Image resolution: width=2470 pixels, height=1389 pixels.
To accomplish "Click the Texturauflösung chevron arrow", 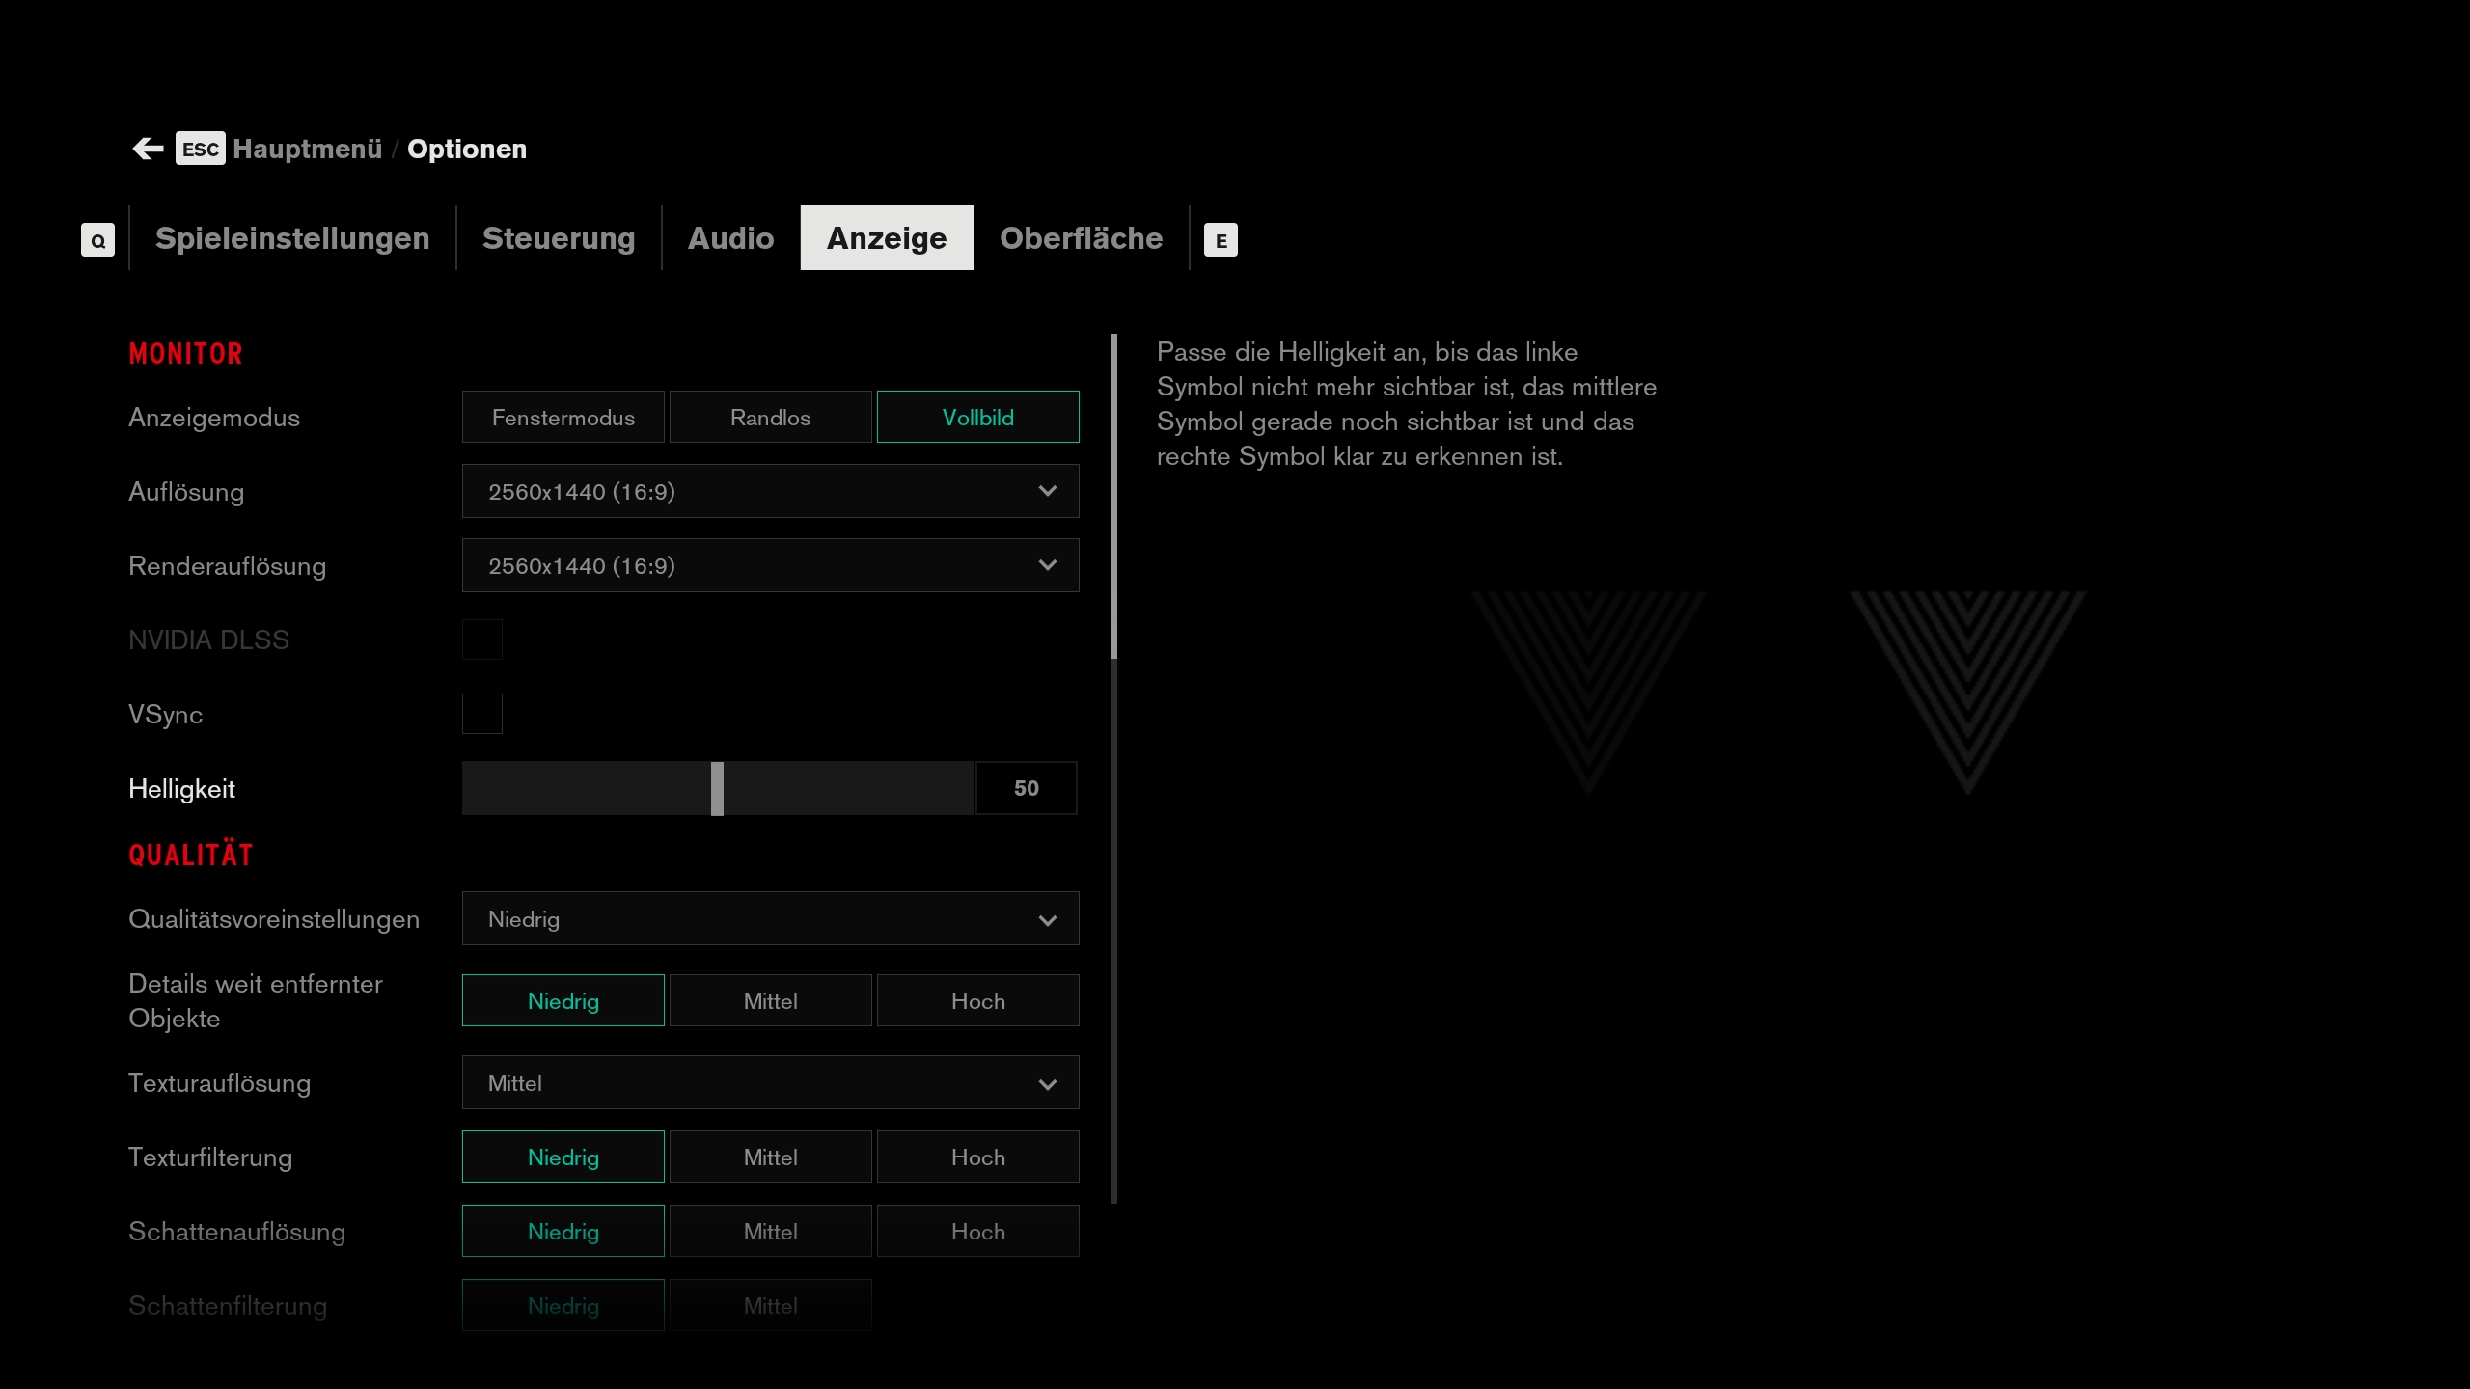I will (x=1047, y=1084).
